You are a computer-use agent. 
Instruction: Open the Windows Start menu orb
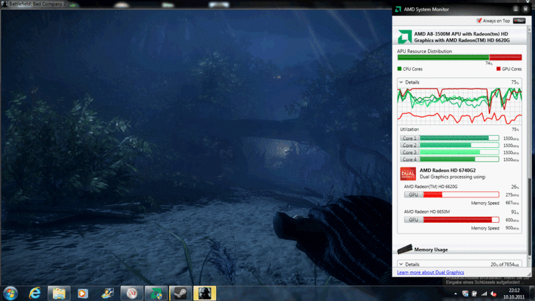click(x=10, y=293)
